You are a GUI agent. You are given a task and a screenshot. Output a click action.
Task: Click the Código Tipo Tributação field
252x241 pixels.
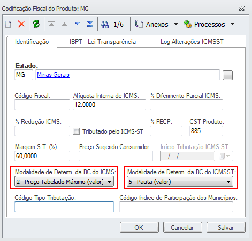[x=64, y=207]
